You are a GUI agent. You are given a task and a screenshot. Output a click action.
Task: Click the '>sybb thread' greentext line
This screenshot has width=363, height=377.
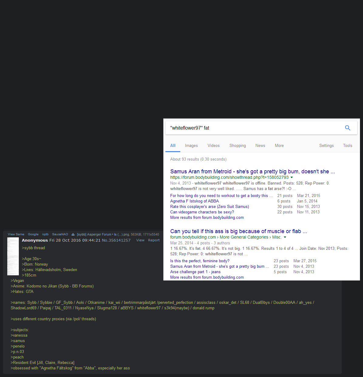click(x=33, y=248)
